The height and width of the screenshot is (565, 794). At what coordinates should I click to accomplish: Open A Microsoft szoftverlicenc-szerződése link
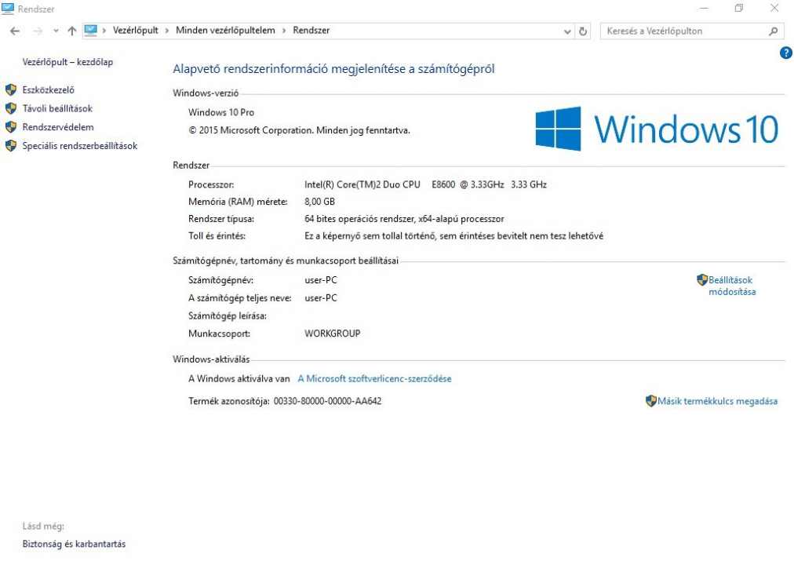tap(374, 379)
